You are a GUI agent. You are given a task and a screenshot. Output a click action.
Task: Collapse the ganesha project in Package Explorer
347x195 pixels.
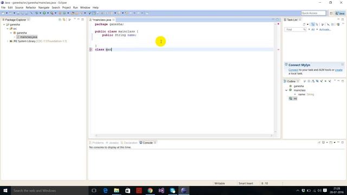click(4, 24)
